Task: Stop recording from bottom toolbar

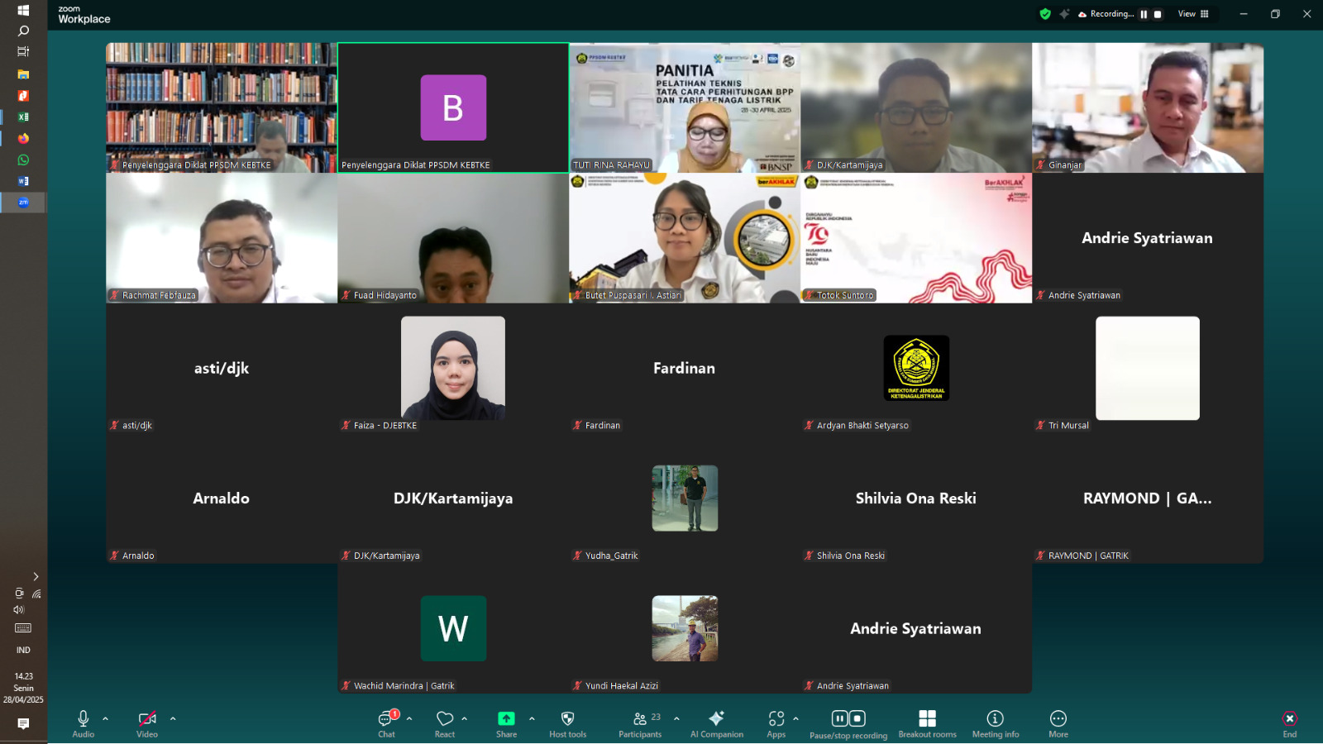Action: (857, 718)
